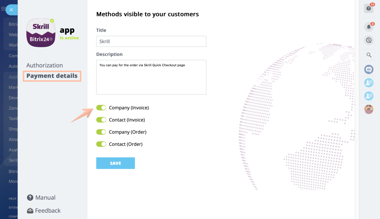The height and width of the screenshot is (219, 380).
Task: Open the group chat avatar icon
Action: [369, 70]
